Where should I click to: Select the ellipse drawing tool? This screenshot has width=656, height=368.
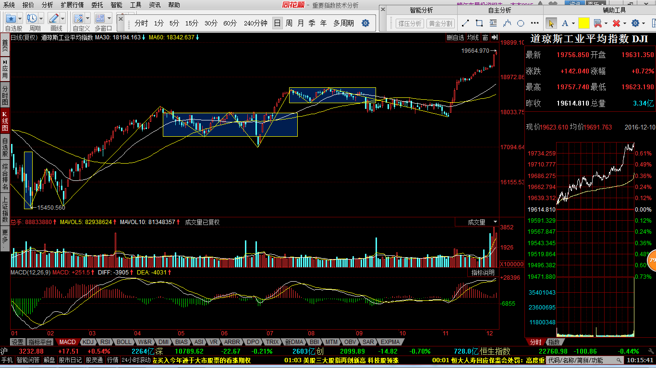521,23
